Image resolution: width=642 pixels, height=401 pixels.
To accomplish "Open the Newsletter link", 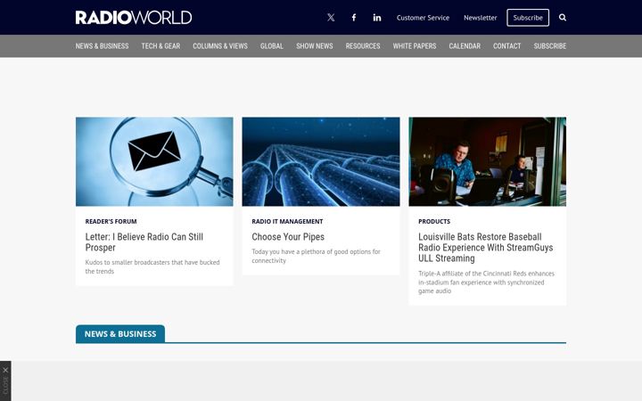I will click(x=481, y=18).
